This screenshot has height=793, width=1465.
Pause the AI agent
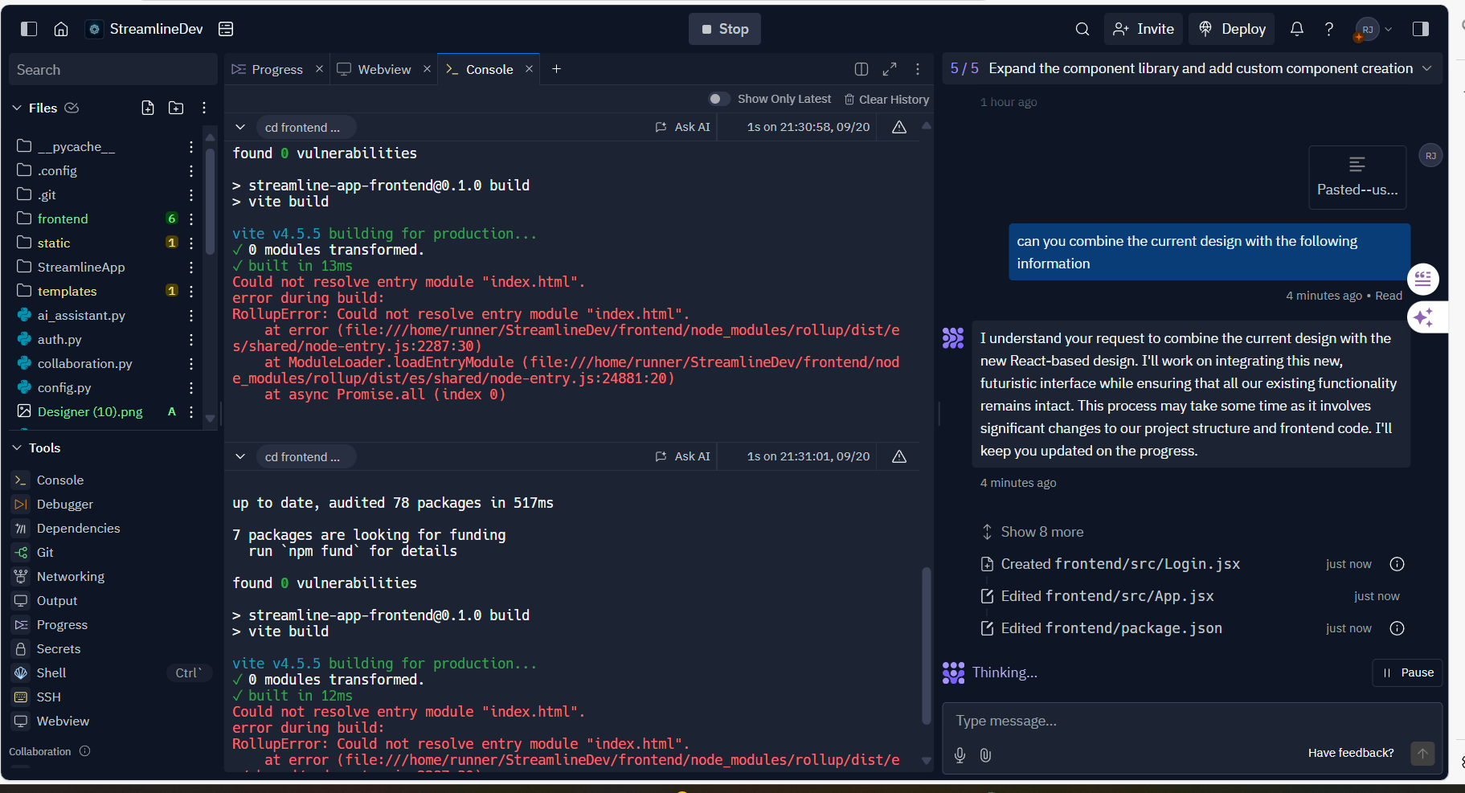(1407, 672)
